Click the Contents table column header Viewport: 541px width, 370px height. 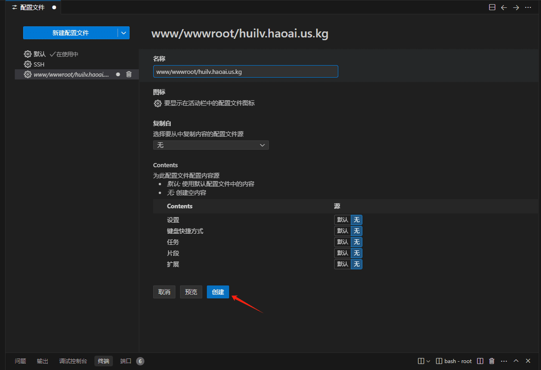(x=180, y=206)
